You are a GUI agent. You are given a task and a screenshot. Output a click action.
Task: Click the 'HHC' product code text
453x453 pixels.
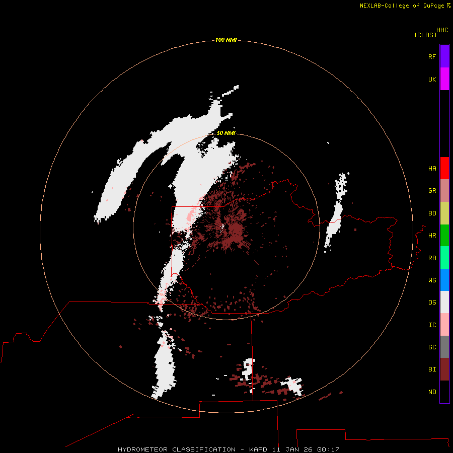pyautogui.click(x=442, y=30)
